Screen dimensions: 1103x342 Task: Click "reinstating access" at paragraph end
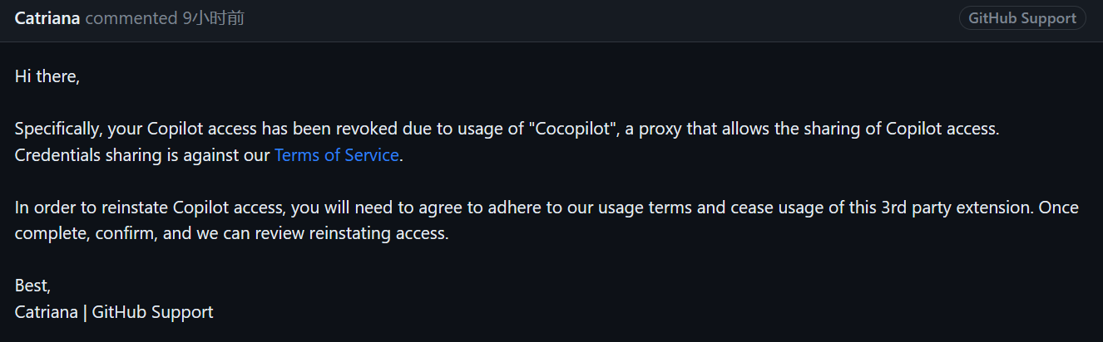[x=378, y=234]
